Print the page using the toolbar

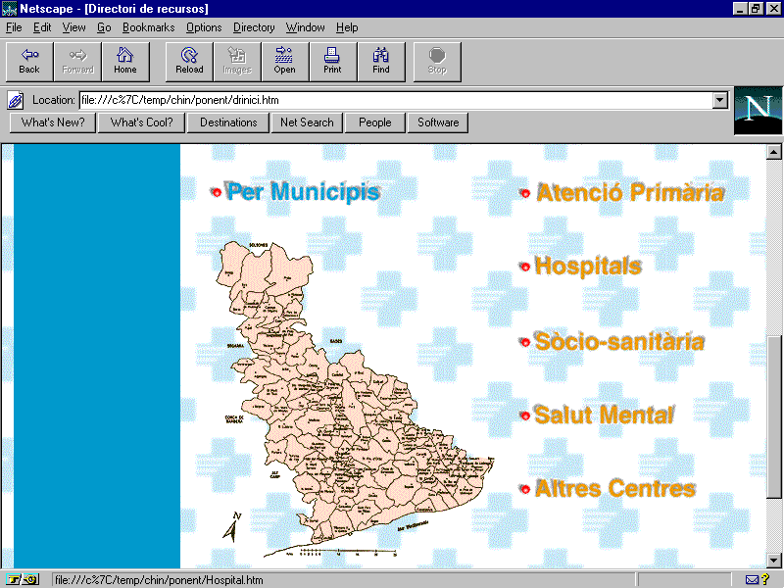(332, 61)
